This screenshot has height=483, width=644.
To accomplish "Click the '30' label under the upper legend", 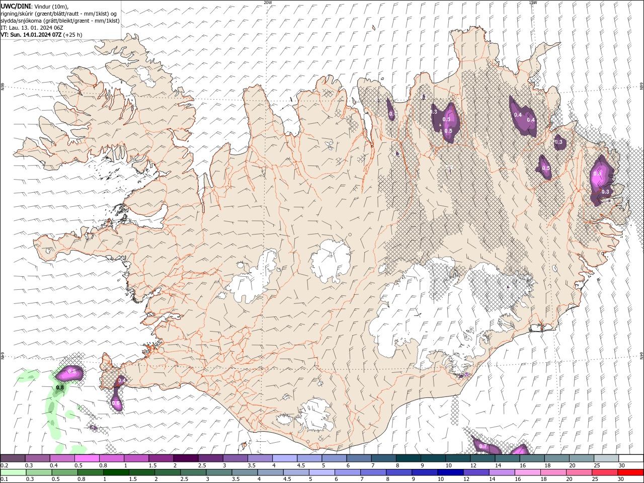I will (x=621, y=465).
